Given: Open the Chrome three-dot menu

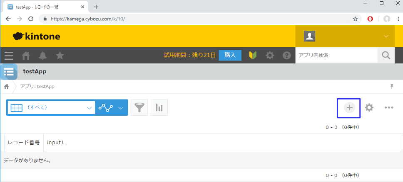Looking at the screenshot, I should pyautogui.click(x=398, y=19).
